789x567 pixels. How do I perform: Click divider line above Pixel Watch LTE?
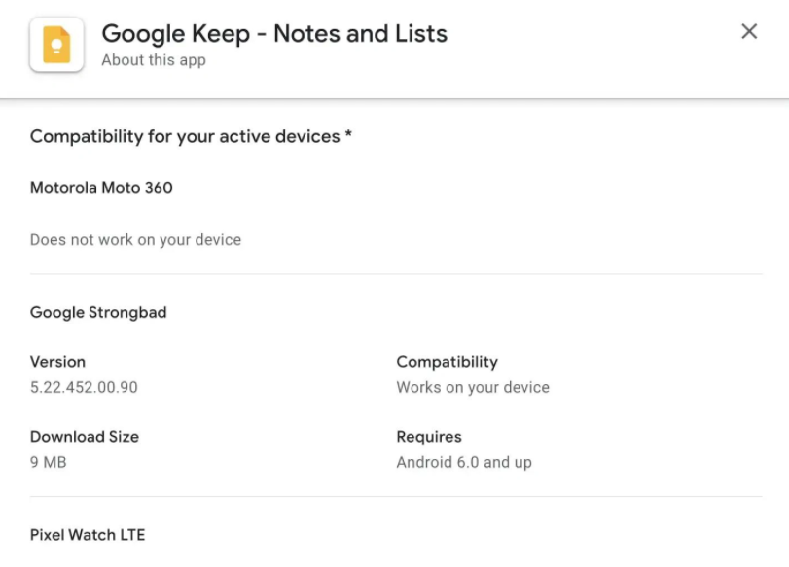click(396, 497)
